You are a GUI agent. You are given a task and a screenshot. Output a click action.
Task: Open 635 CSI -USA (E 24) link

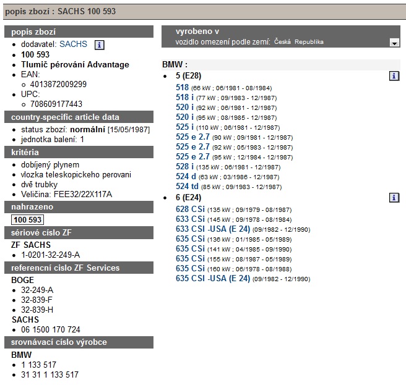click(213, 279)
